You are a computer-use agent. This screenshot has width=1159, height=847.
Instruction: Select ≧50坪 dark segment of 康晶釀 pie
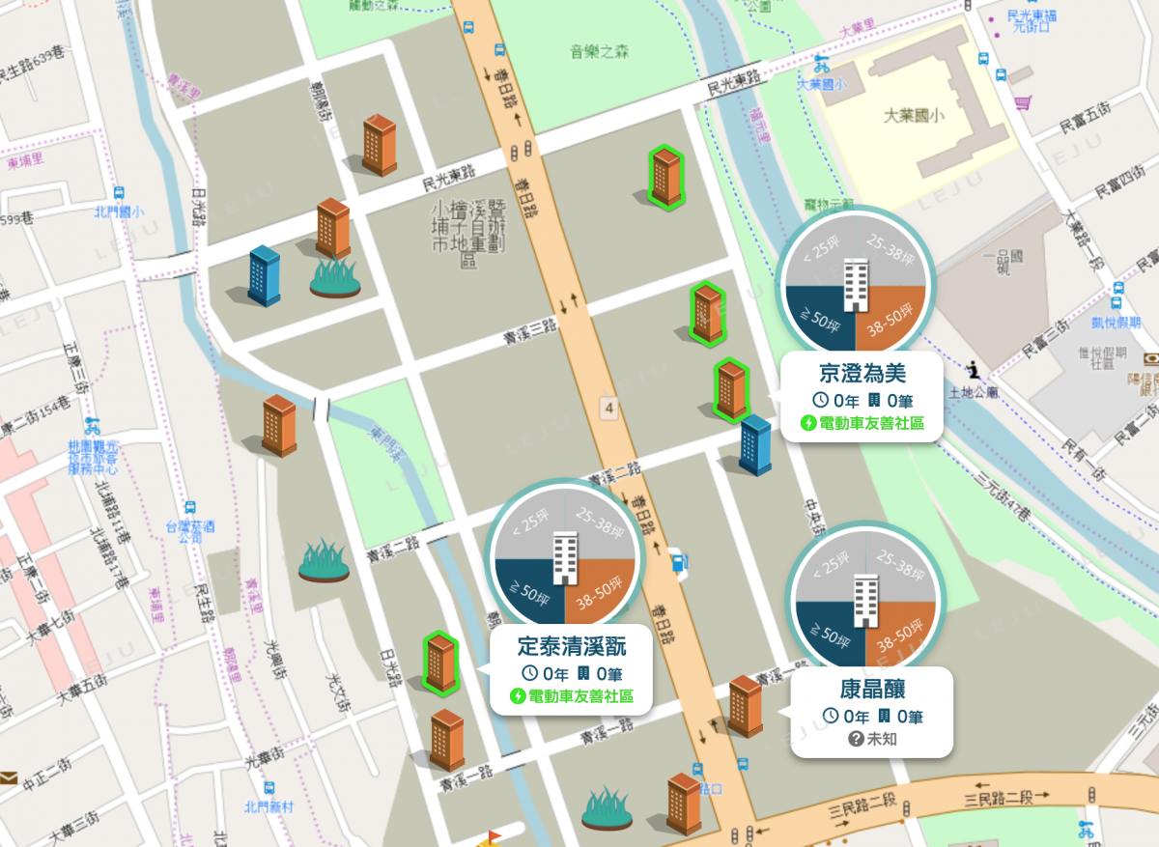point(831,635)
